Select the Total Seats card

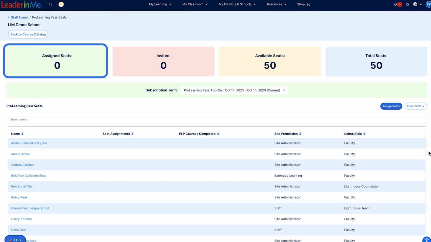376,62
